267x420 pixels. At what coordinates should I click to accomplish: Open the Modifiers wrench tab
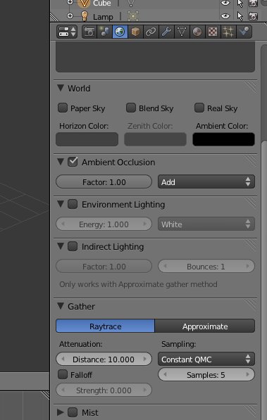(166, 32)
